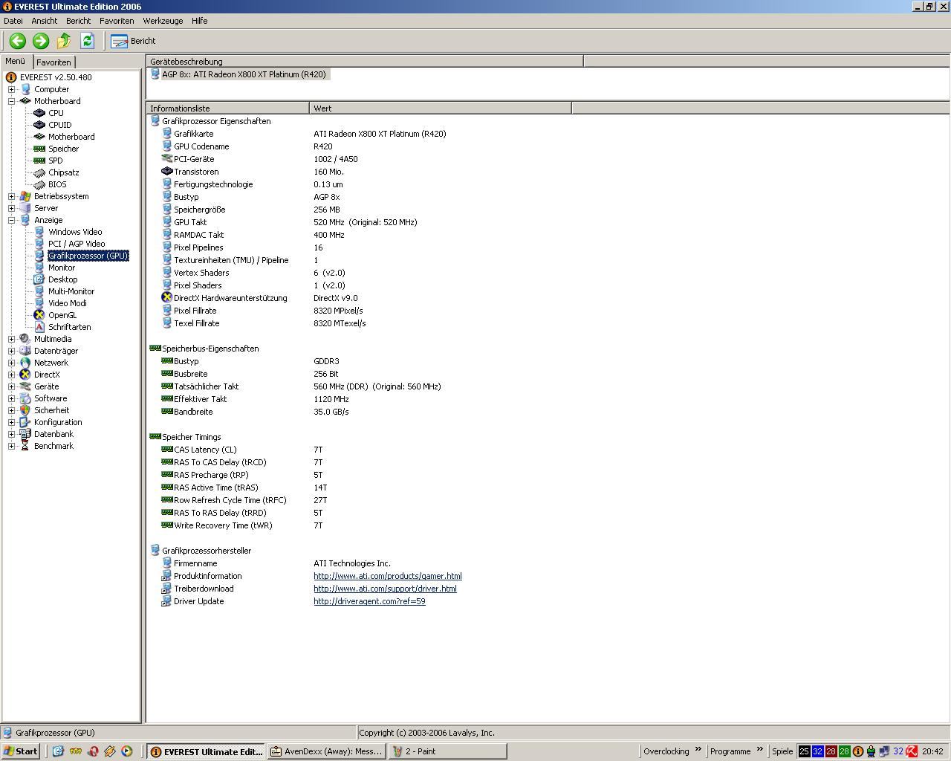Select the Multi-Monitor tree item

click(71, 291)
